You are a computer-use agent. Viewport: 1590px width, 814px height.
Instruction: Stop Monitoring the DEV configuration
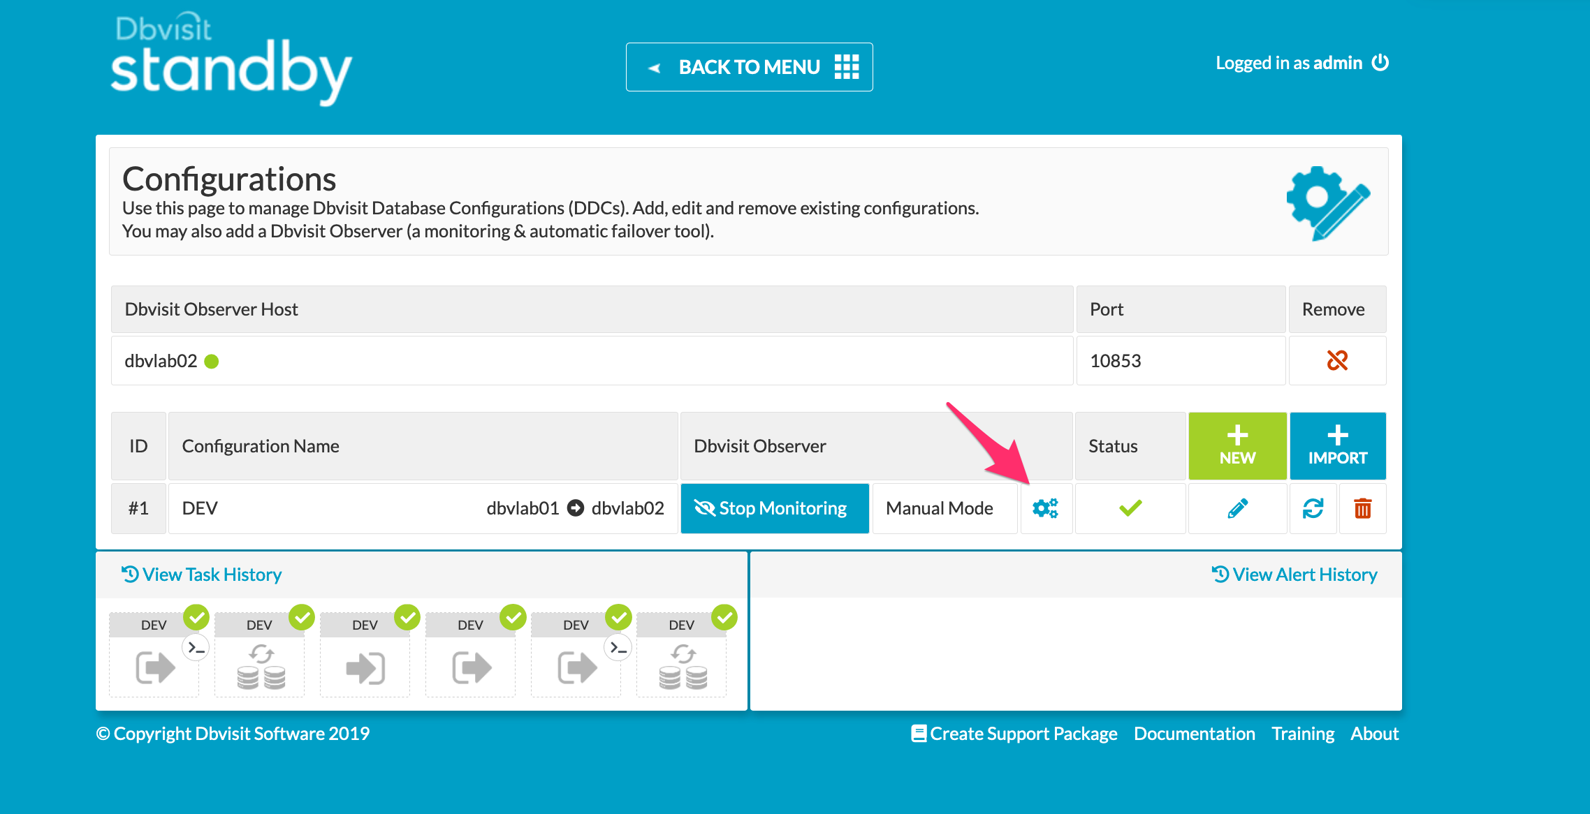pyautogui.click(x=775, y=508)
